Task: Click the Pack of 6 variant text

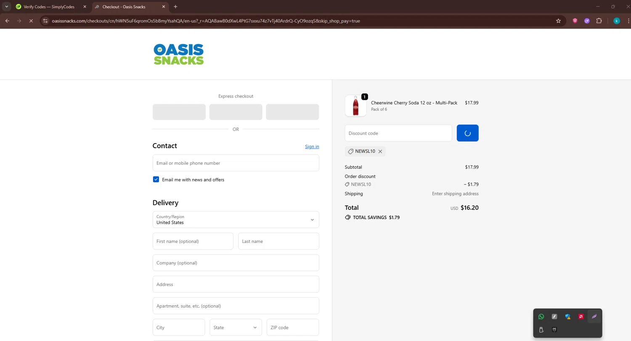Action: coord(379,109)
